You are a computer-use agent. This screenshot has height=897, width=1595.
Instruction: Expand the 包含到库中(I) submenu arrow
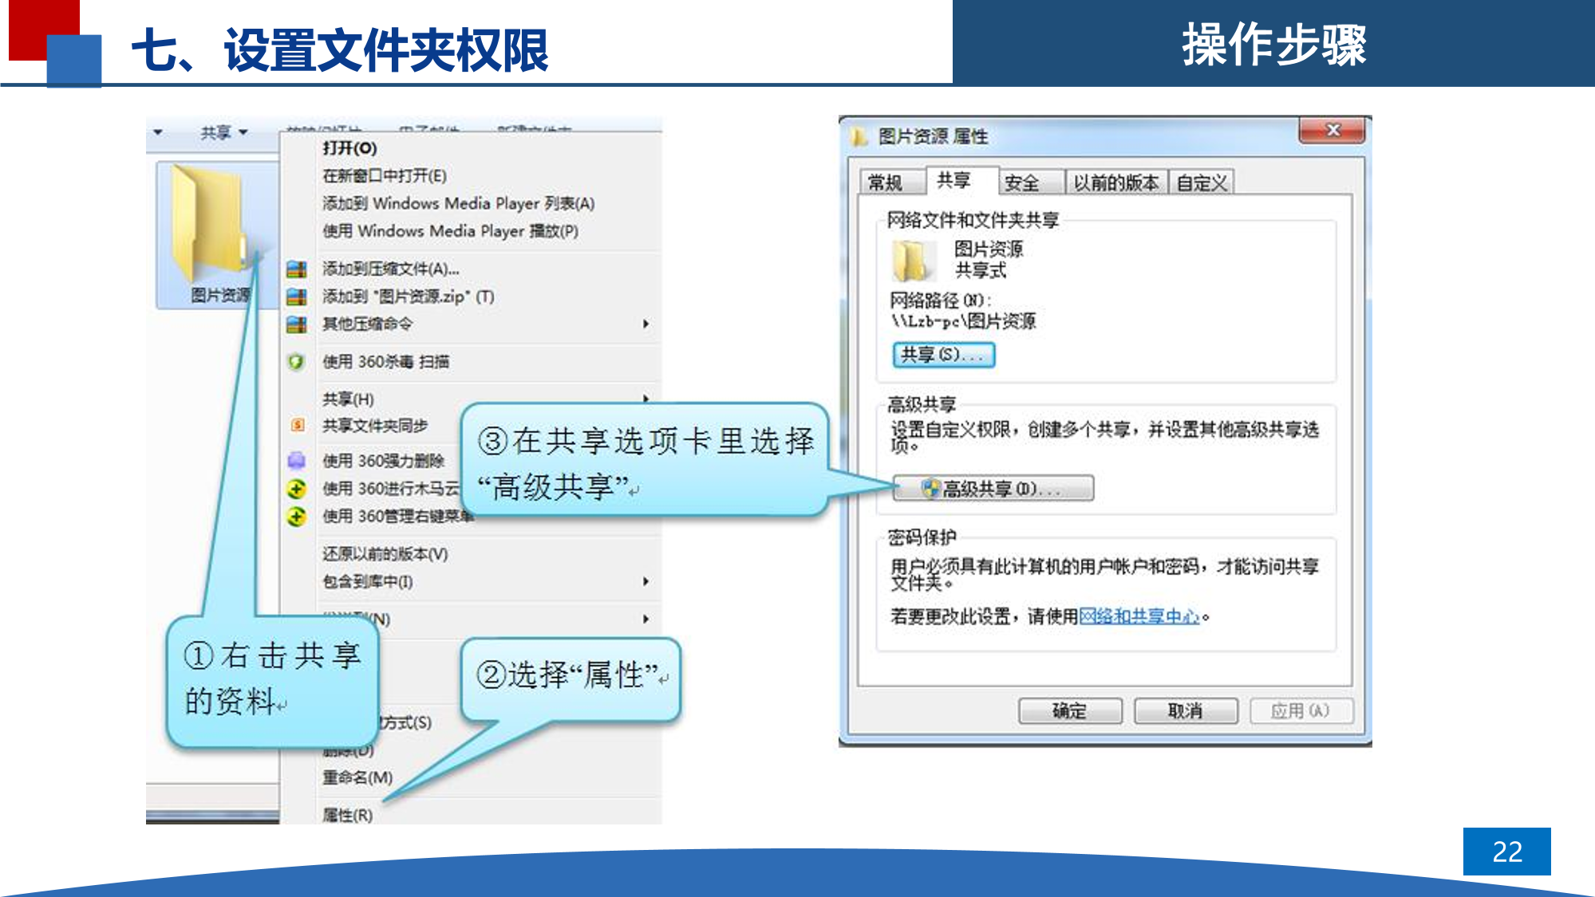646,582
